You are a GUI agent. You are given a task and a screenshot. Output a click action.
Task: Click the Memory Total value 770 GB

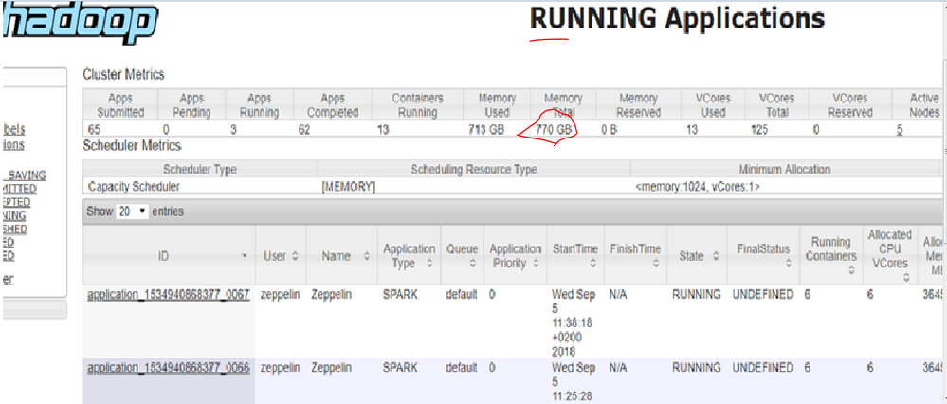tap(554, 129)
